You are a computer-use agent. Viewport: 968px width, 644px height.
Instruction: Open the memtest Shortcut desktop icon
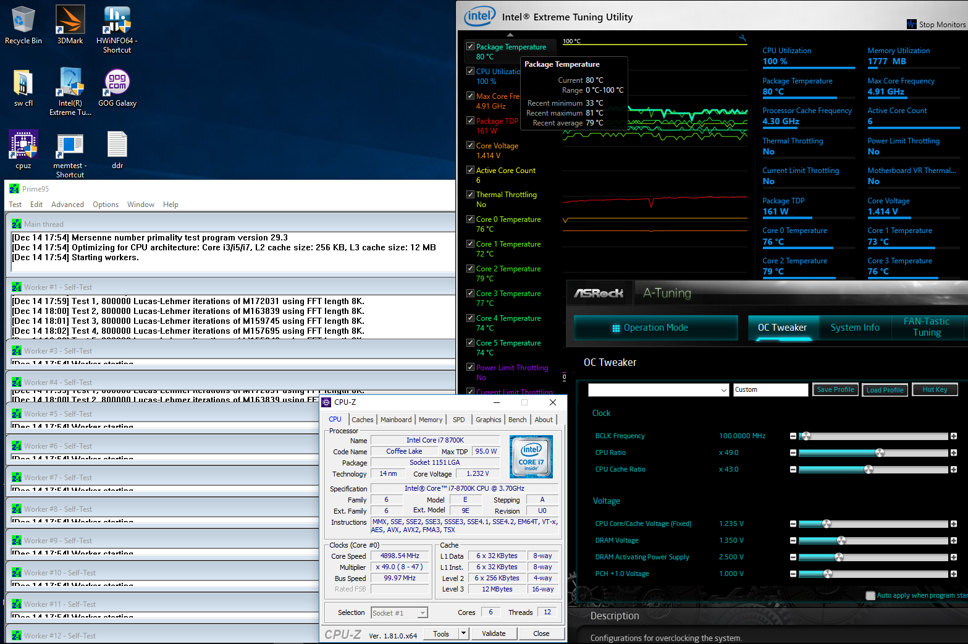coord(70,155)
